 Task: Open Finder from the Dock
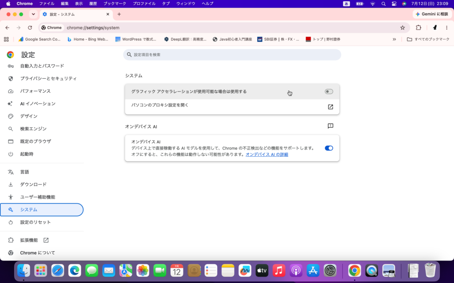[23, 271]
